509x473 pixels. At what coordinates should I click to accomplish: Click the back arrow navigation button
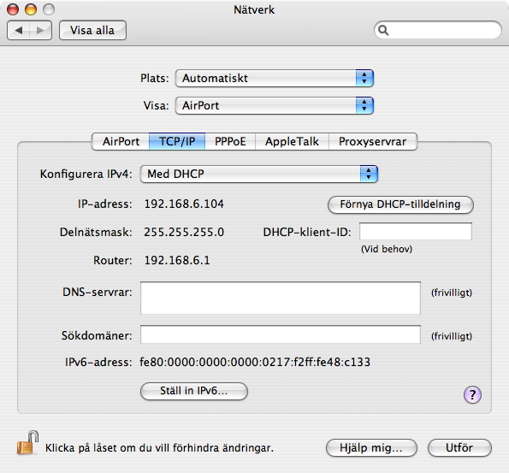click(x=19, y=31)
